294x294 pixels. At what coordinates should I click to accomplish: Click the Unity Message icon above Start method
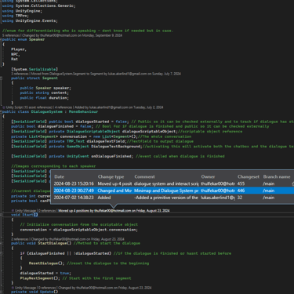(x=13, y=211)
